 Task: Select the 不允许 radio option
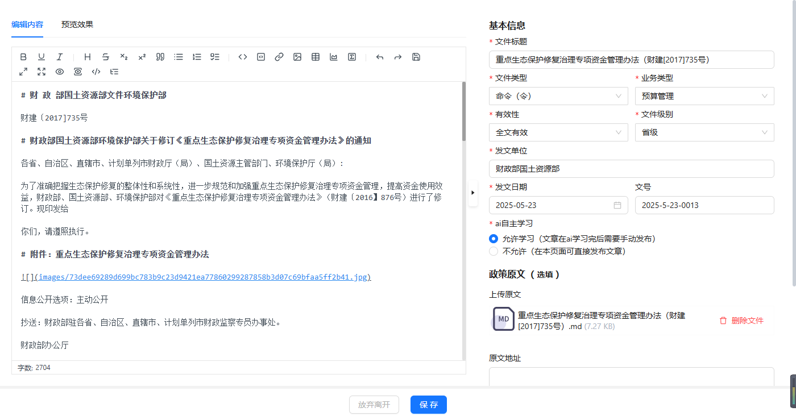[494, 251]
